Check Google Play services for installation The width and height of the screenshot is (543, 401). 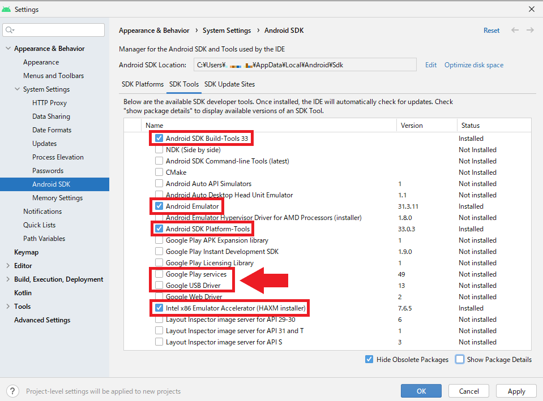pyautogui.click(x=159, y=274)
